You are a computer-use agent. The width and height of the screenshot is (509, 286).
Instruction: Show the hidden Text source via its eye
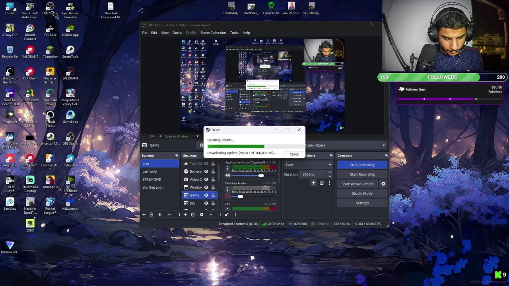pyautogui.click(x=206, y=164)
